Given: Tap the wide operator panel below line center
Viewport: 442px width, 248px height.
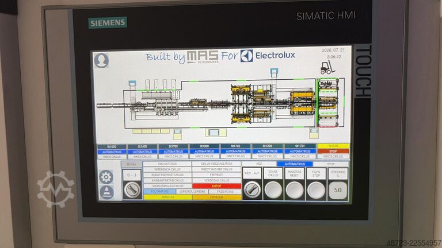Looking at the screenshot, I should [216, 133].
